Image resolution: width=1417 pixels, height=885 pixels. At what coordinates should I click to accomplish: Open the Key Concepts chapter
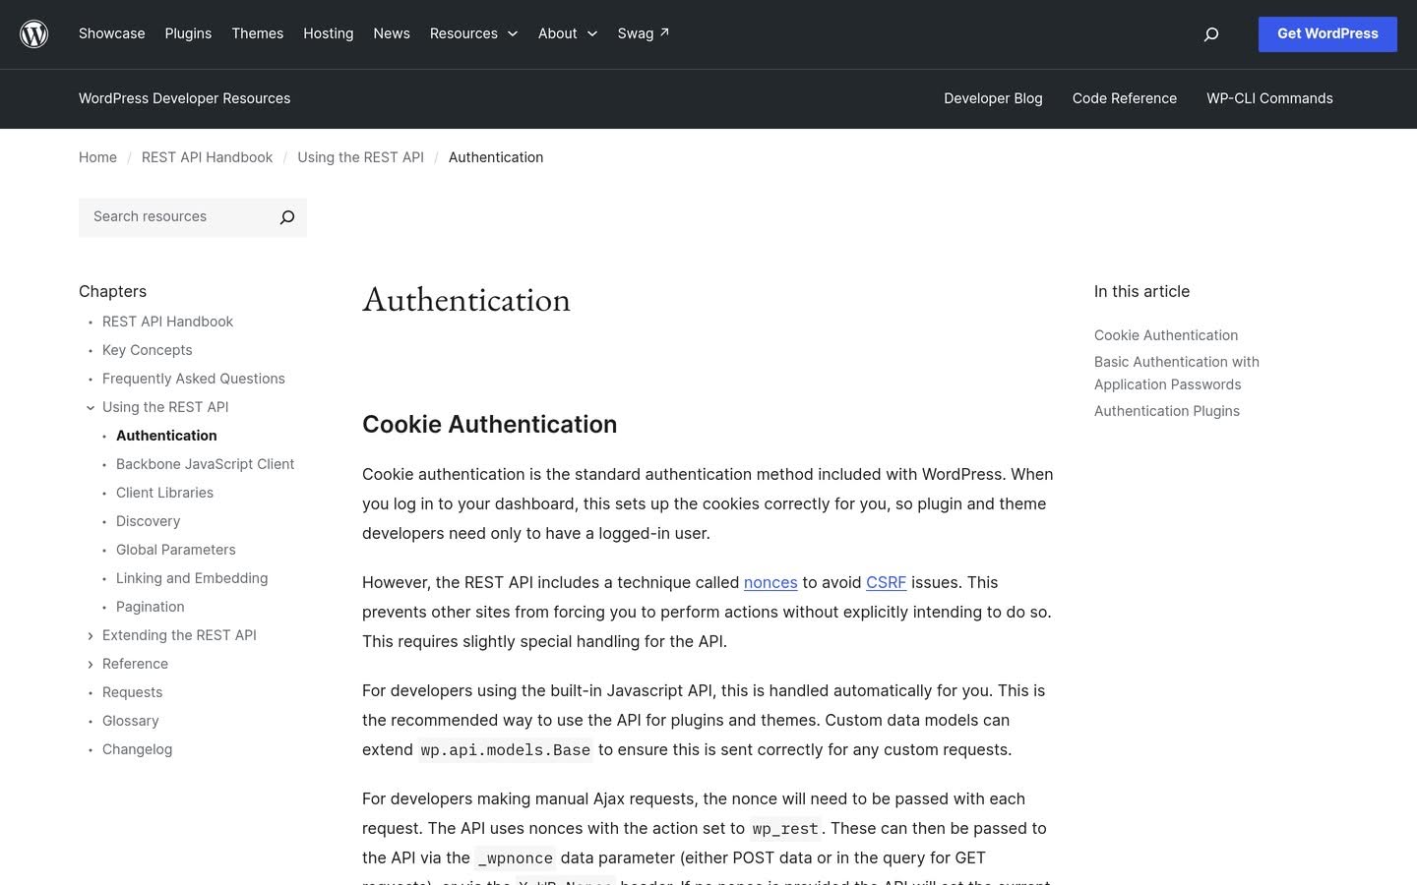[148, 350]
